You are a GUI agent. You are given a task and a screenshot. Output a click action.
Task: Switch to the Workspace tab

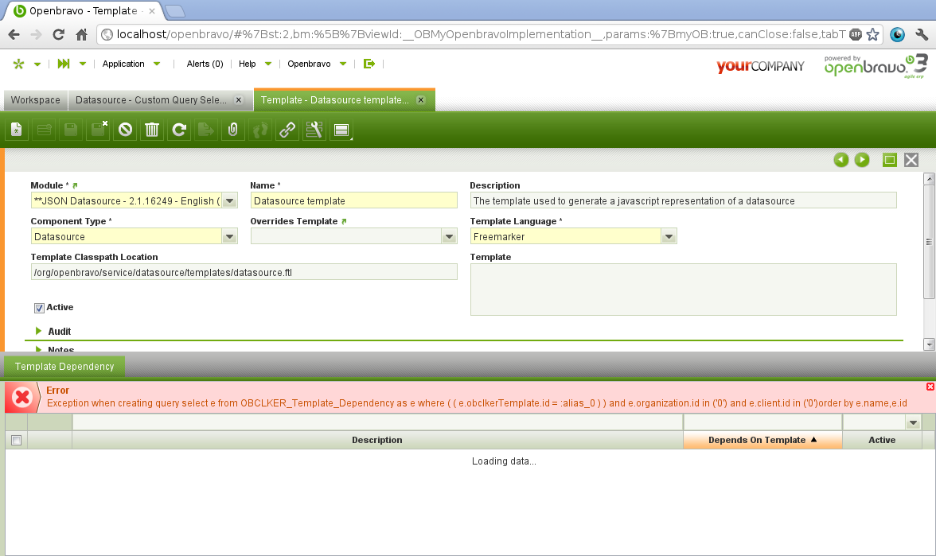pyautogui.click(x=35, y=100)
